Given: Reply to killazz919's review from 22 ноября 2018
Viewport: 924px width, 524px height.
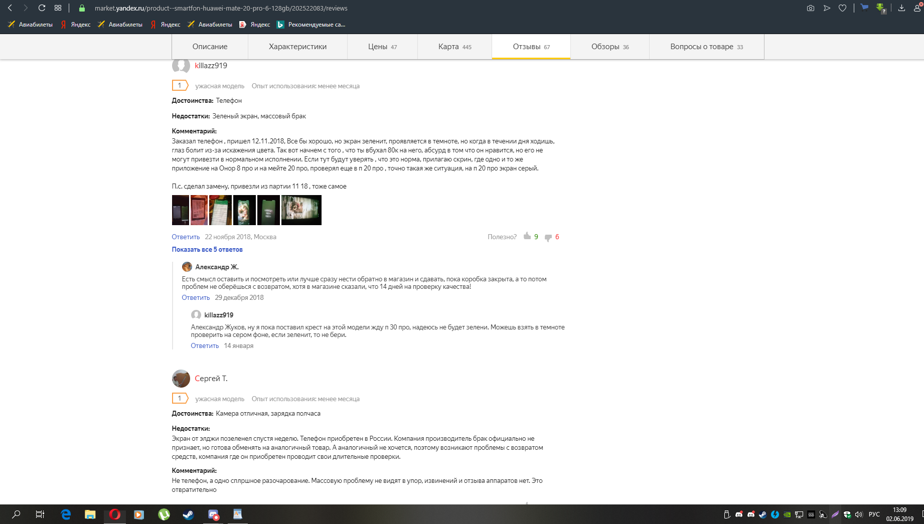Looking at the screenshot, I should click(186, 237).
